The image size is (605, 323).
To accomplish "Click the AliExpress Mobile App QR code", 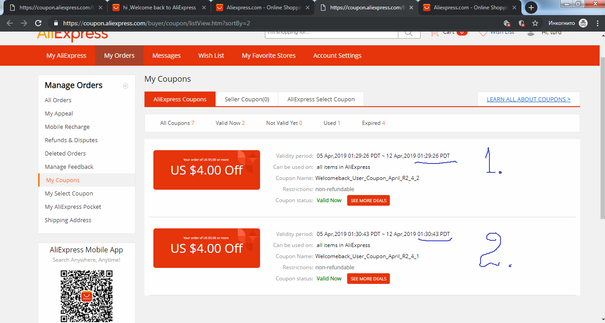I will [x=87, y=296].
